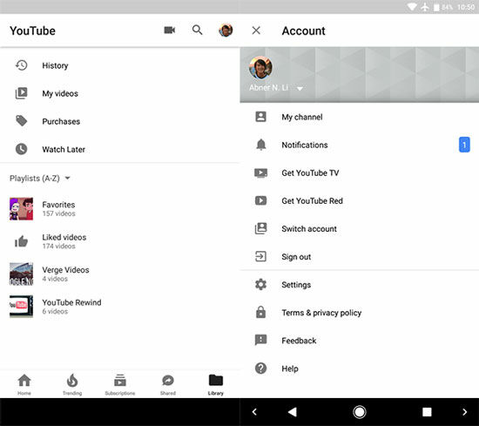Switch to the Subscriptions tab

120,384
